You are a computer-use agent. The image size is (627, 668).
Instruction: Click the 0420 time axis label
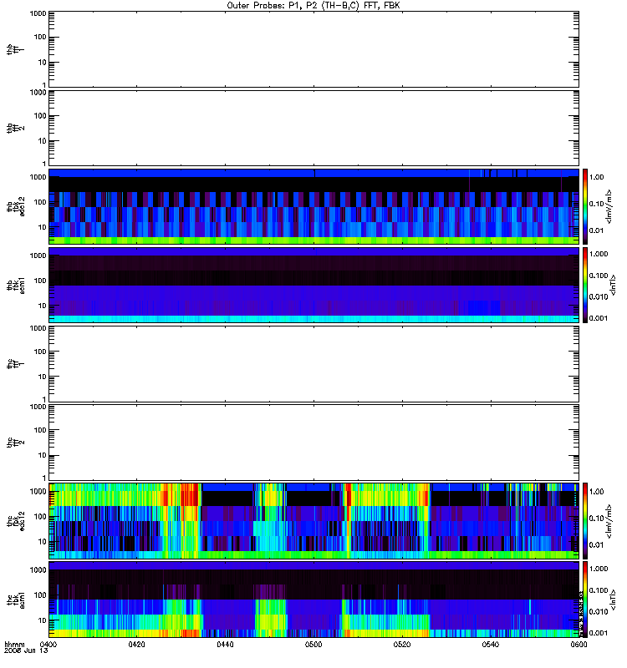point(136,644)
